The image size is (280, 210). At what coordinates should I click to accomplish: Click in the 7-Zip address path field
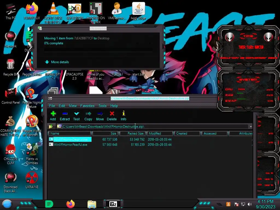click(153, 127)
